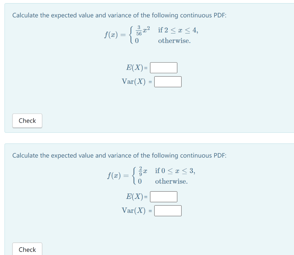Click the 'otherwise' condition in the first formula

[174, 41]
